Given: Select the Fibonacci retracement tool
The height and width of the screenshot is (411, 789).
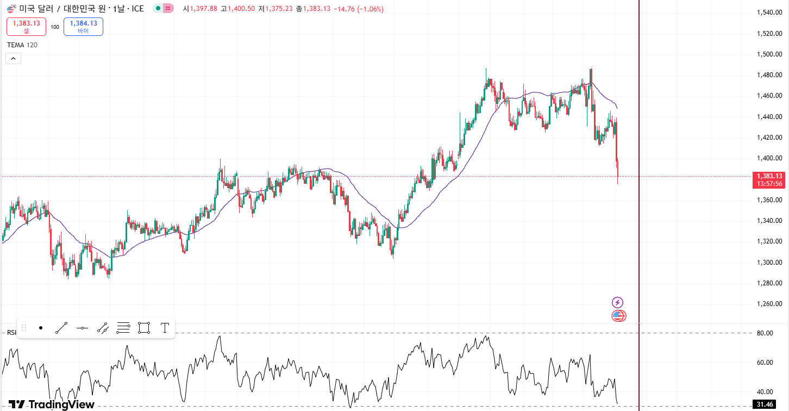Looking at the screenshot, I should click(x=123, y=328).
